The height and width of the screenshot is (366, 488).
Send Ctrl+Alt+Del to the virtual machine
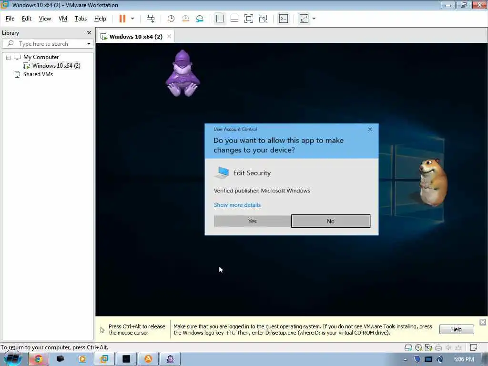pos(151,19)
